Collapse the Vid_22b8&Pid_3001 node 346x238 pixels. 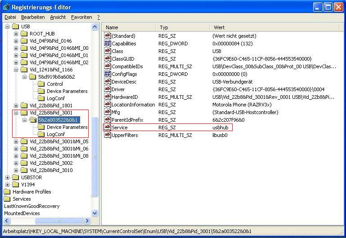tap(16, 113)
